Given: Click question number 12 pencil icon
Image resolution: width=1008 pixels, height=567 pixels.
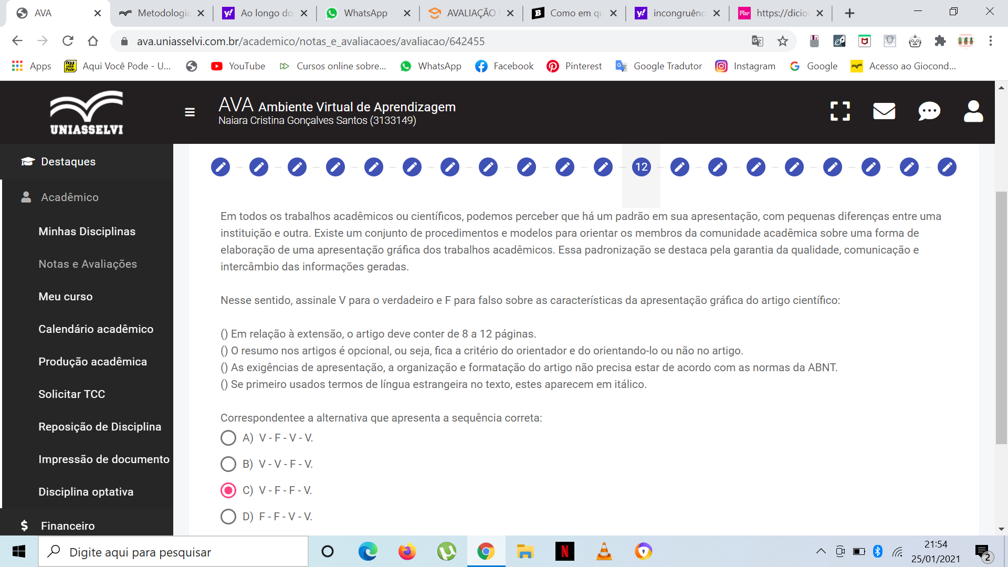Looking at the screenshot, I should pyautogui.click(x=640, y=167).
